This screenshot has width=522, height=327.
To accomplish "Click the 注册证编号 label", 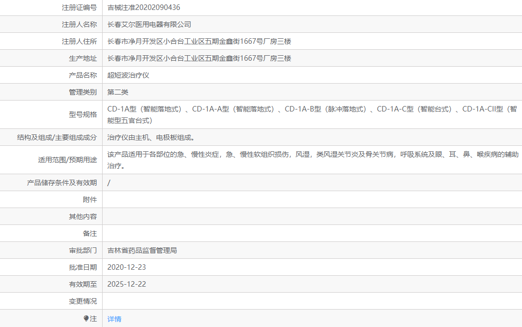I will click(79, 7).
